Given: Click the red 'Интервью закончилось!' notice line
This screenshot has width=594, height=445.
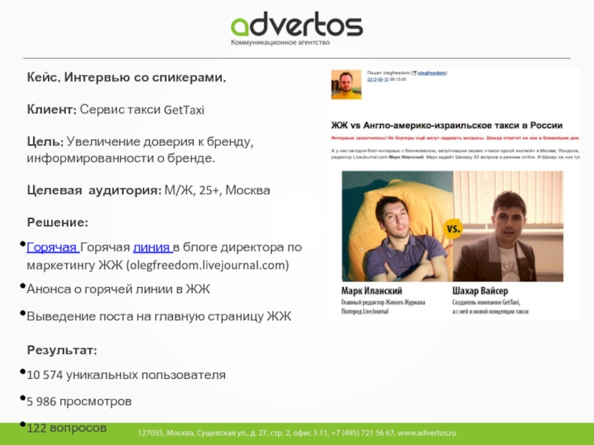Looking at the screenshot, I should click(455, 139).
